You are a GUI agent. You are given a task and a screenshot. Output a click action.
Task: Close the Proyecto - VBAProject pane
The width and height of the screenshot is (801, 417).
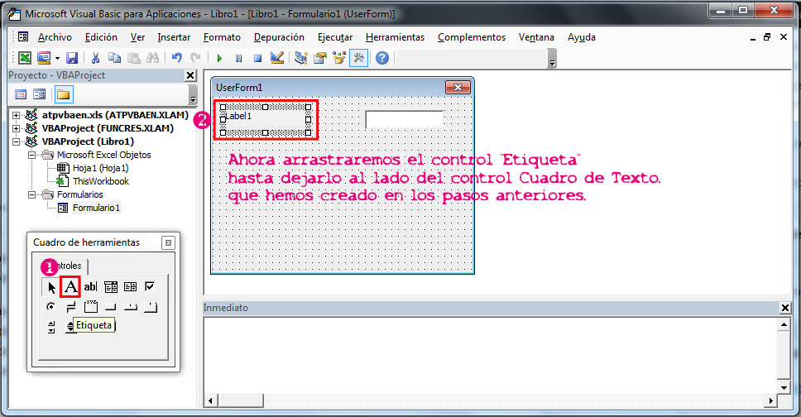190,75
